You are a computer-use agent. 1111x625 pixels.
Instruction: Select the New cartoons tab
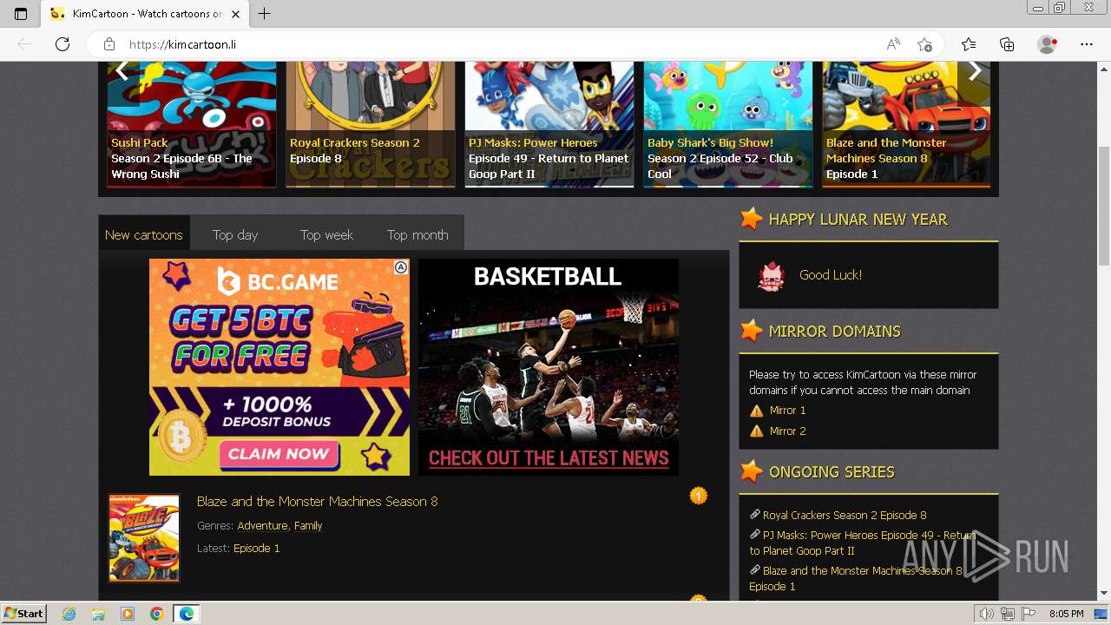click(144, 234)
